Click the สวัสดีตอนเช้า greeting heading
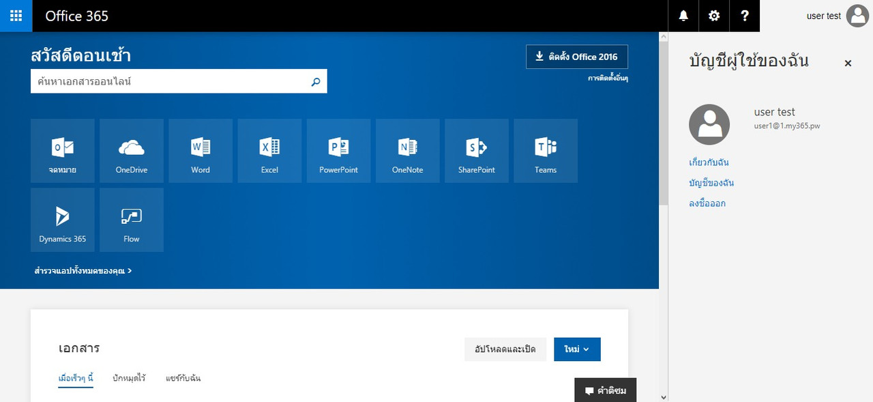Viewport: 873px width, 402px height. 81,55
